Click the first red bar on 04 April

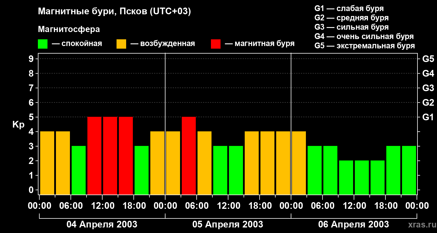click(x=94, y=156)
